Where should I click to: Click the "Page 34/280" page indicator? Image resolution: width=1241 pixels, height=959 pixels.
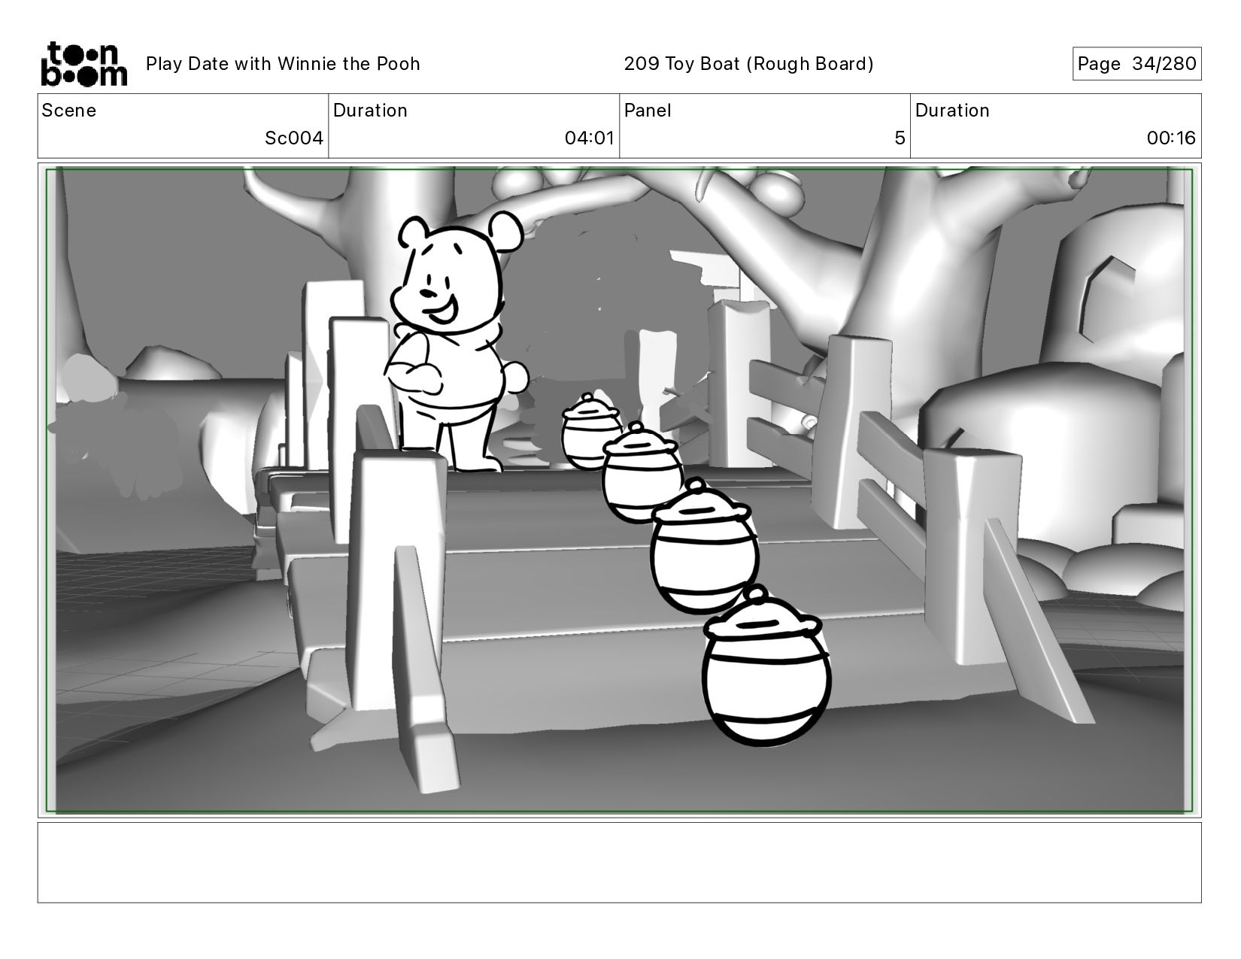pyautogui.click(x=1136, y=64)
